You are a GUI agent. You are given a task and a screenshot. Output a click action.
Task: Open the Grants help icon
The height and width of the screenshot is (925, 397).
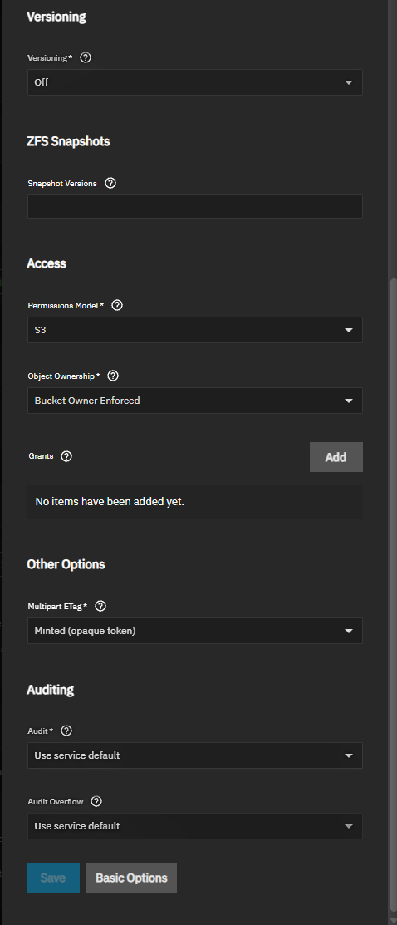pyautogui.click(x=66, y=456)
